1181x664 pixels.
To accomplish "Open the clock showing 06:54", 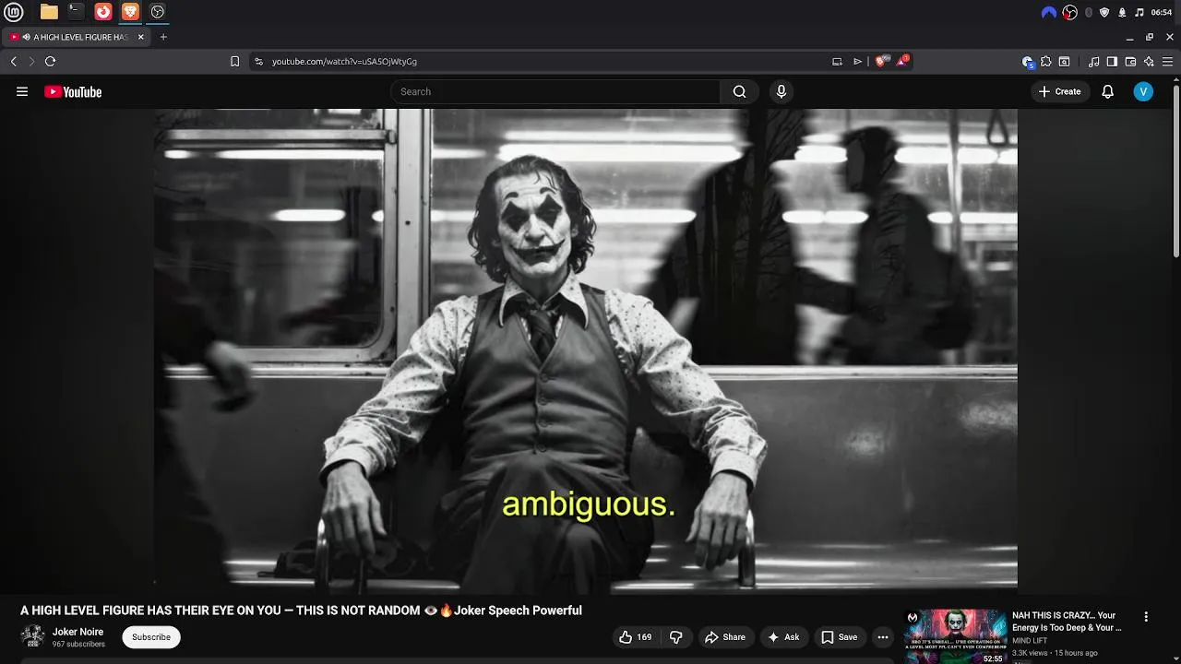I will click(1162, 12).
